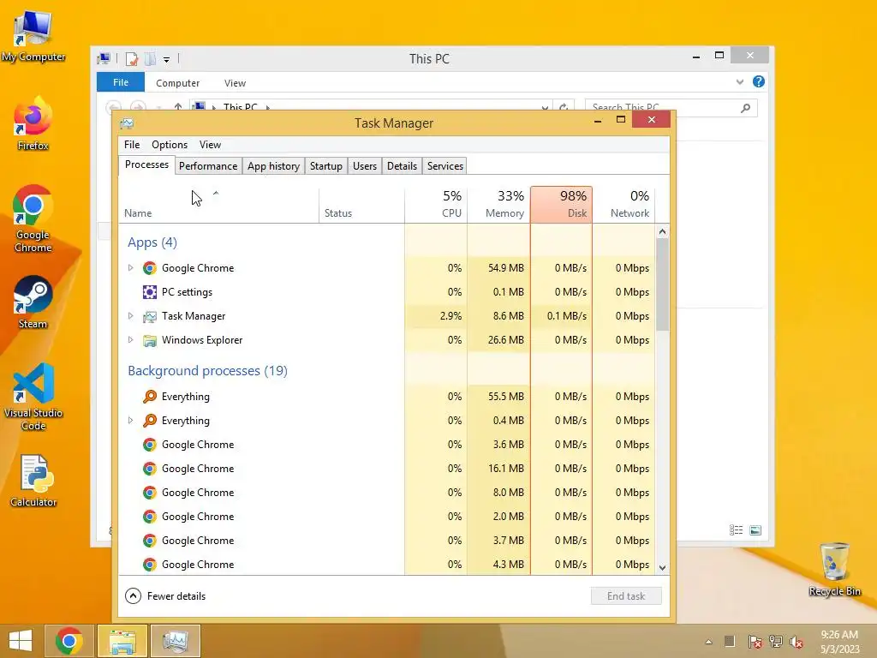Viewport: 877px width, 658px height.
Task: Open the File tab in This PC
Action: 121,82
